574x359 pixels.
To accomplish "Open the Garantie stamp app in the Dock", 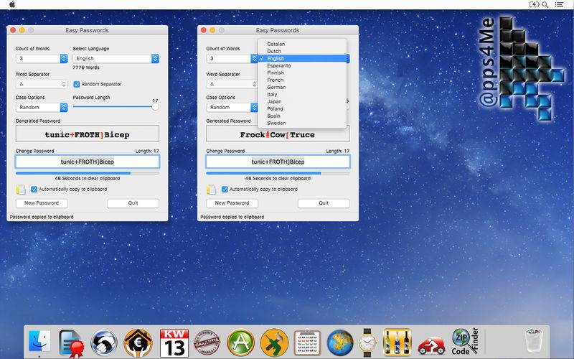I will click(207, 343).
